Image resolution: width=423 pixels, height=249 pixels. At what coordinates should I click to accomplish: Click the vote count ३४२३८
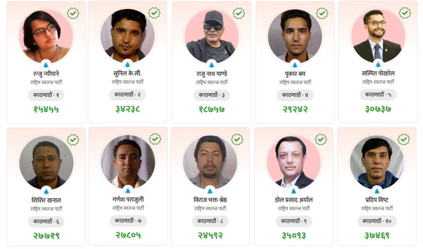[128, 109]
